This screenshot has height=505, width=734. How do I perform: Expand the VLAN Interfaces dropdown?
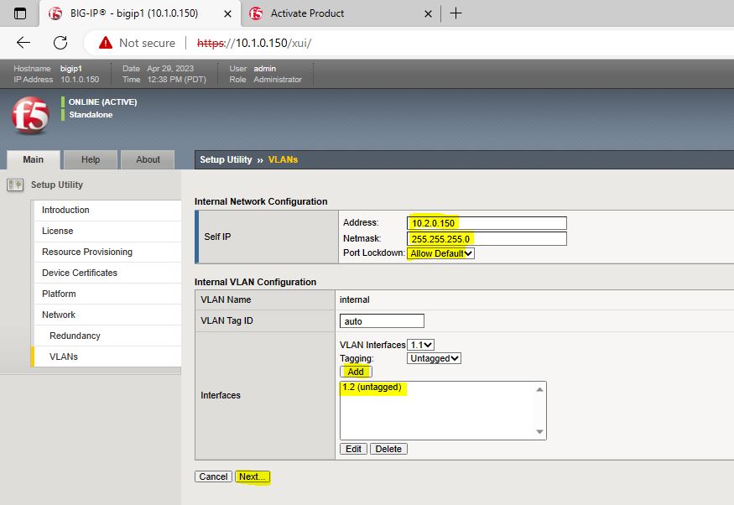(420, 345)
